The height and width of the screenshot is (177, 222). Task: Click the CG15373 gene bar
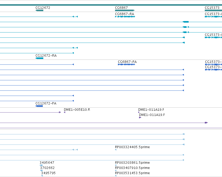[213, 10]
